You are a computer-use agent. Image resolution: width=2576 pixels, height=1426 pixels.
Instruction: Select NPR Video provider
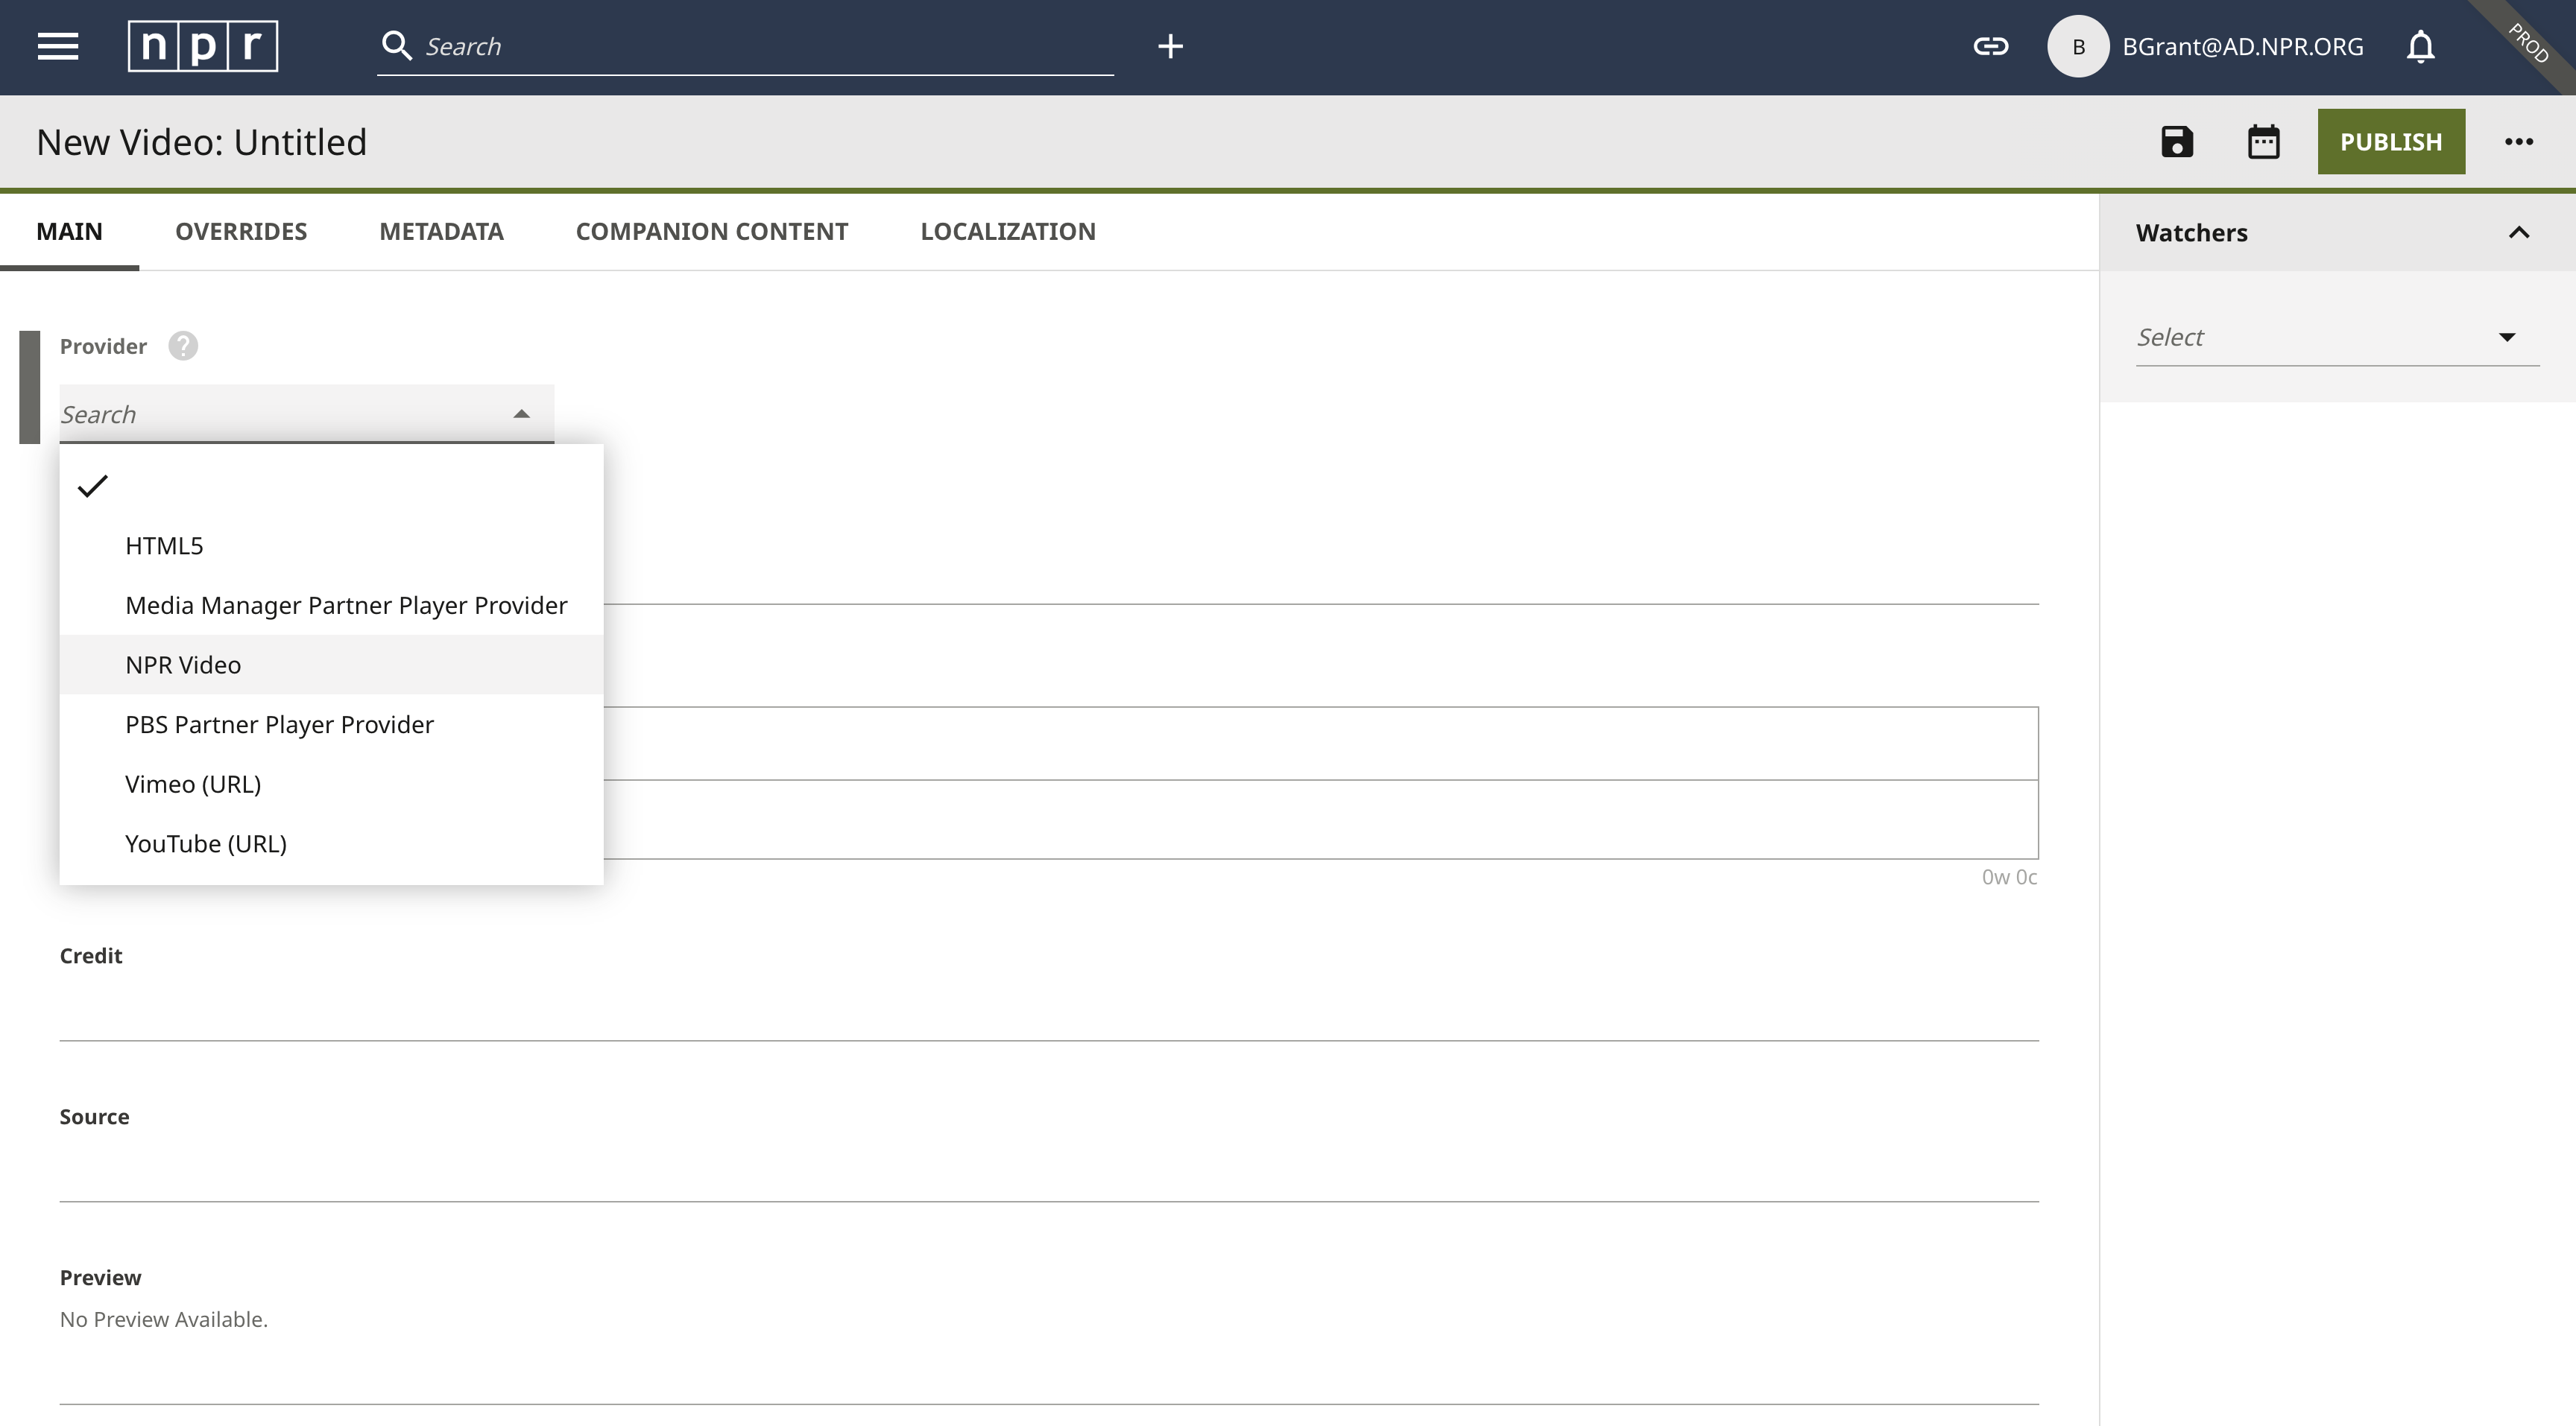[x=331, y=665]
